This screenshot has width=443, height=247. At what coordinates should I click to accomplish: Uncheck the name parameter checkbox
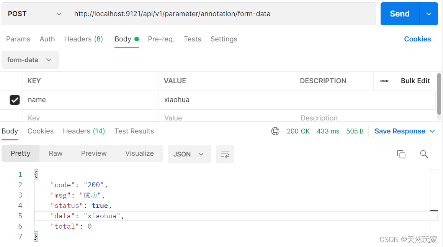(x=15, y=100)
